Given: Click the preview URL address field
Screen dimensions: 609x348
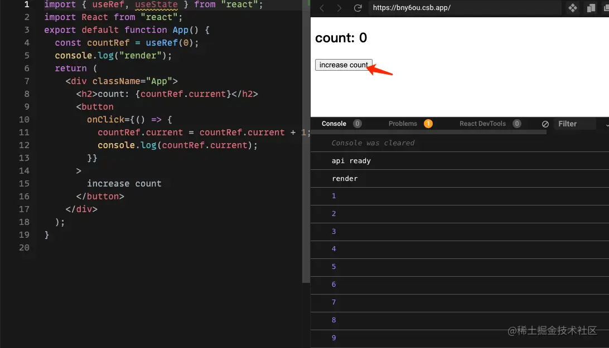Looking at the screenshot, I should click(x=465, y=8).
